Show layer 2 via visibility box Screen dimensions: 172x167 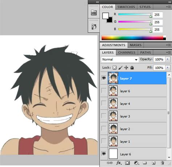104,129
